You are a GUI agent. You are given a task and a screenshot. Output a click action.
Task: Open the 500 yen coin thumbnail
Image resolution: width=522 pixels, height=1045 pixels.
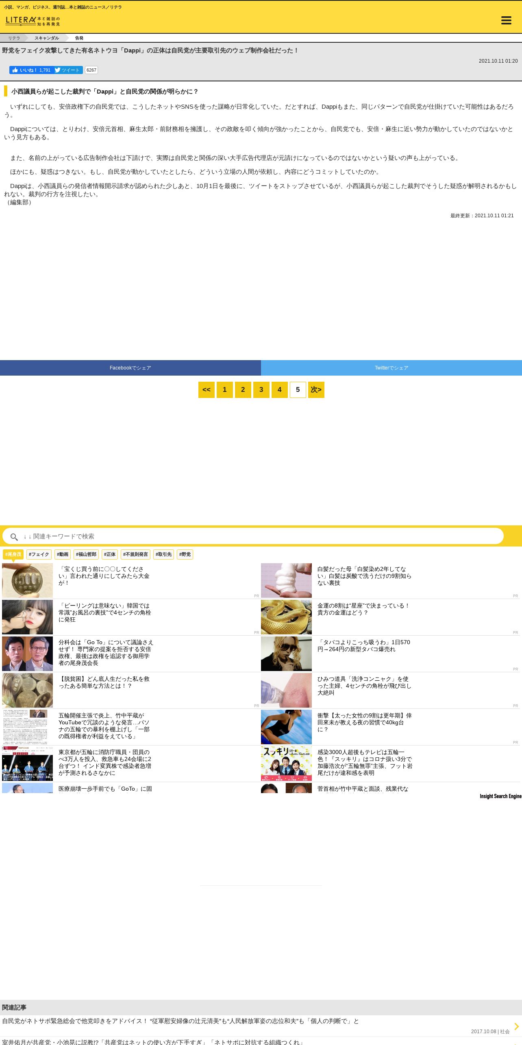coord(27,580)
